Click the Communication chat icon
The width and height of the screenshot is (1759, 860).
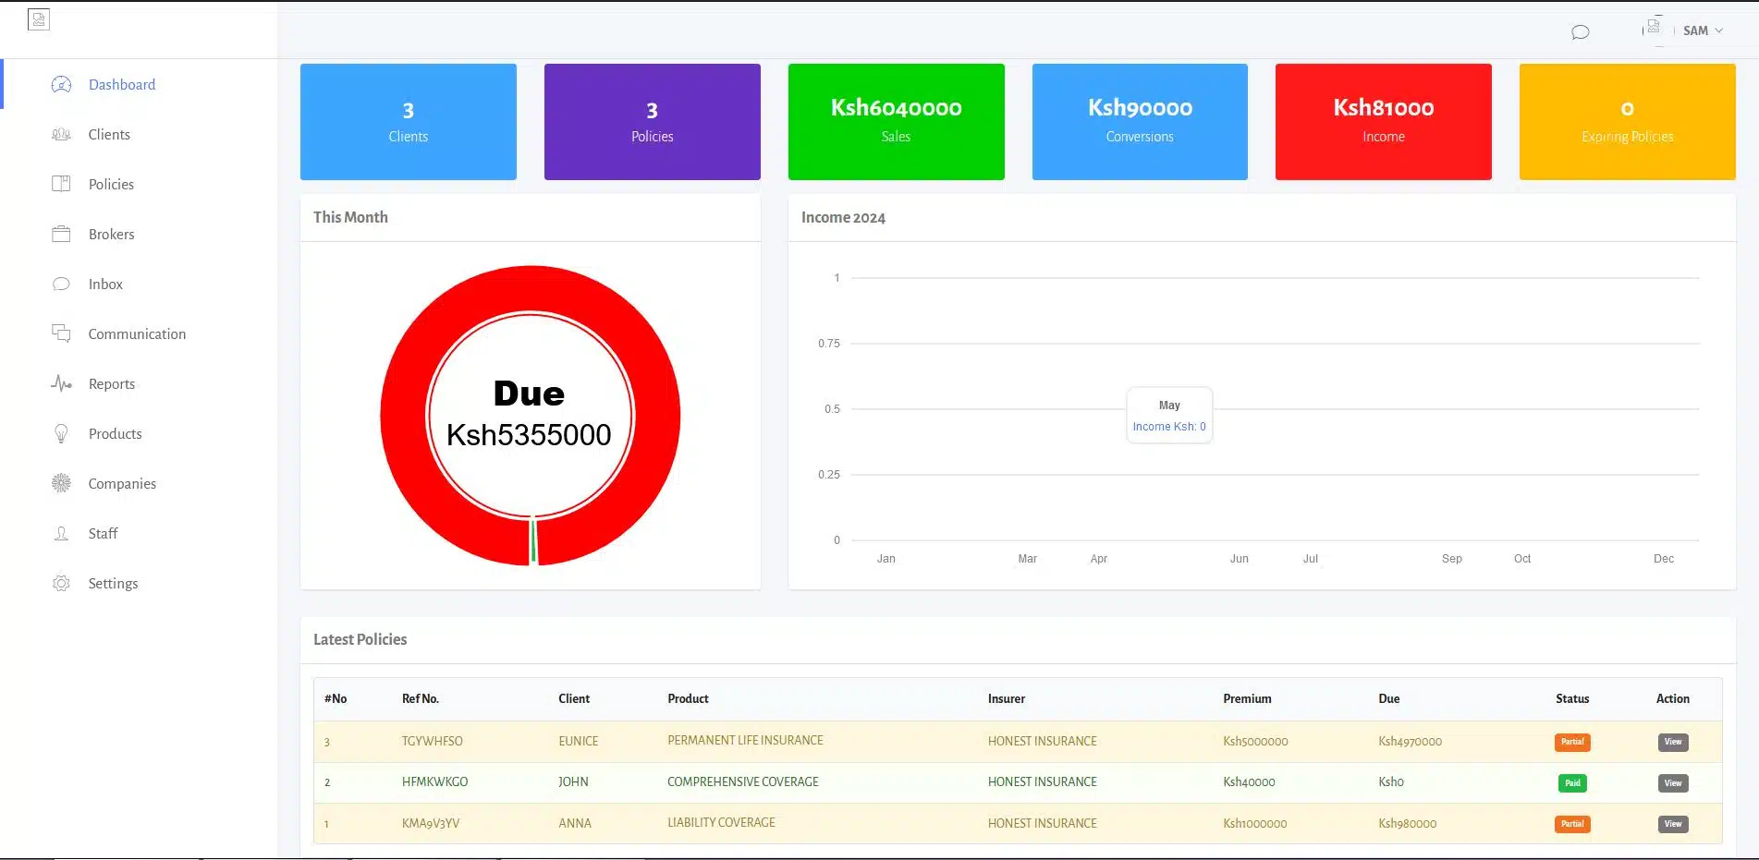(61, 333)
